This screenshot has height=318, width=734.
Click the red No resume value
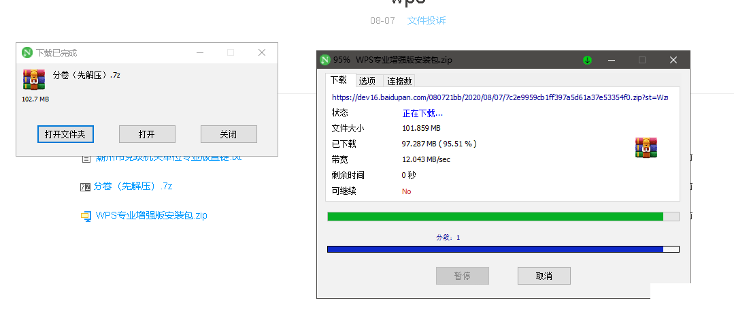point(406,191)
